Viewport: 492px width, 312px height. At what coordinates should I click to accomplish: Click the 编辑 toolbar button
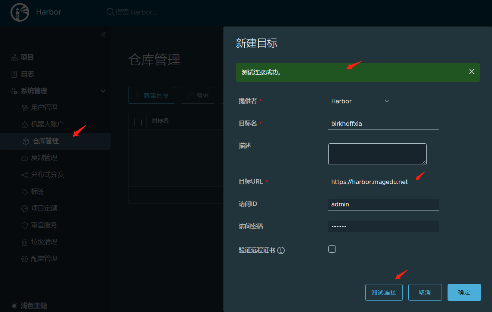click(x=198, y=96)
